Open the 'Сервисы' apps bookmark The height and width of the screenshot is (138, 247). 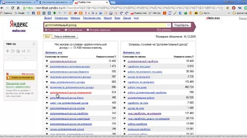pyautogui.click(x=6, y=13)
